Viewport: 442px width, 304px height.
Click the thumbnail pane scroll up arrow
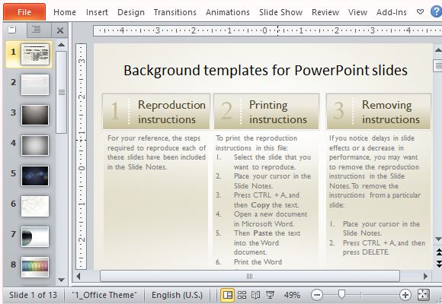click(x=61, y=45)
